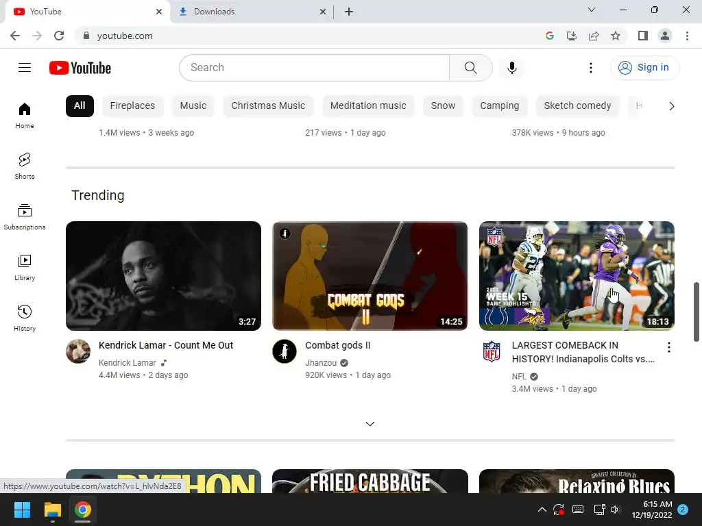The width and height of the screenshot is (702, 526).
Task: Show hidden system tray icons
Action: 542,510
